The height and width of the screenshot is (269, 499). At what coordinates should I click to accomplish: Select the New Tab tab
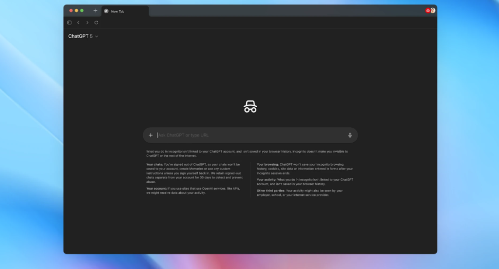[x=124, y=11]
